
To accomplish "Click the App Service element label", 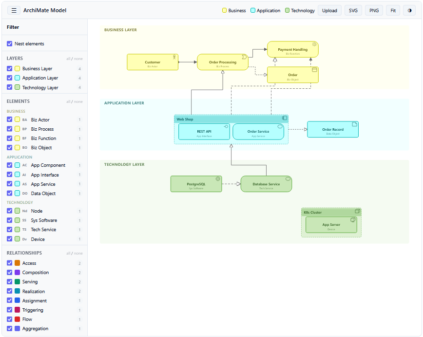I will point(43,184).
